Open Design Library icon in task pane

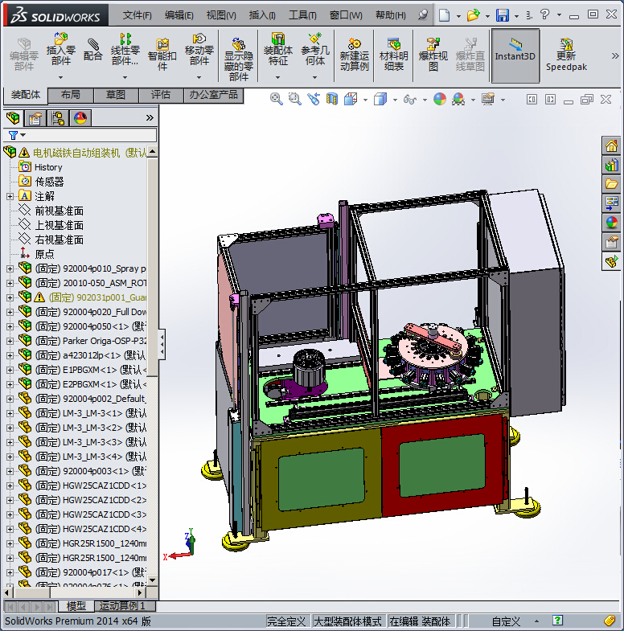pos(611,165)
